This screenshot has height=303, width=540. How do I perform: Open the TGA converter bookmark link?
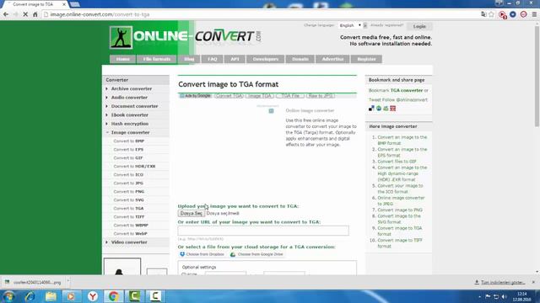coord(407,90)
